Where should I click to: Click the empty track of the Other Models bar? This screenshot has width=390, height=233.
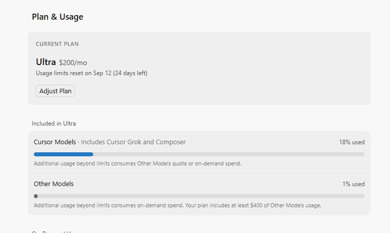(x=201, y=196)
